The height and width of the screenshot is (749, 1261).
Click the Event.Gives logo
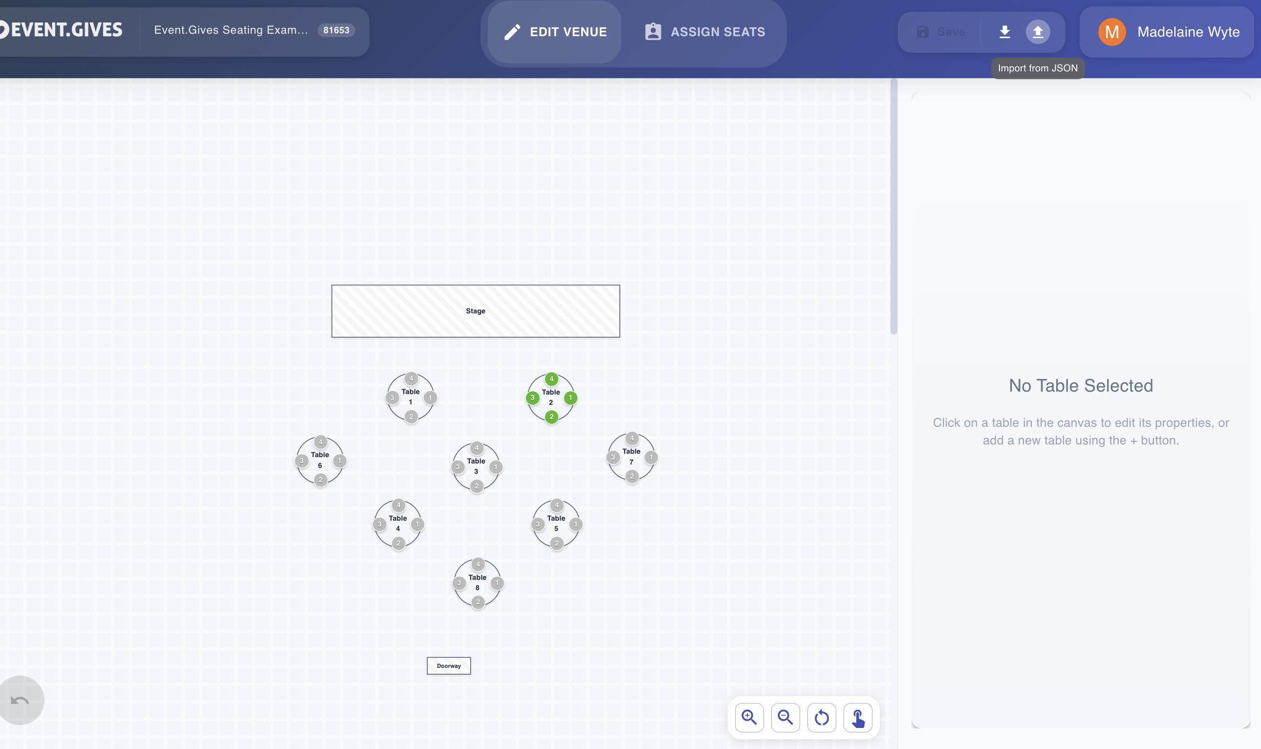click(61, 29)
